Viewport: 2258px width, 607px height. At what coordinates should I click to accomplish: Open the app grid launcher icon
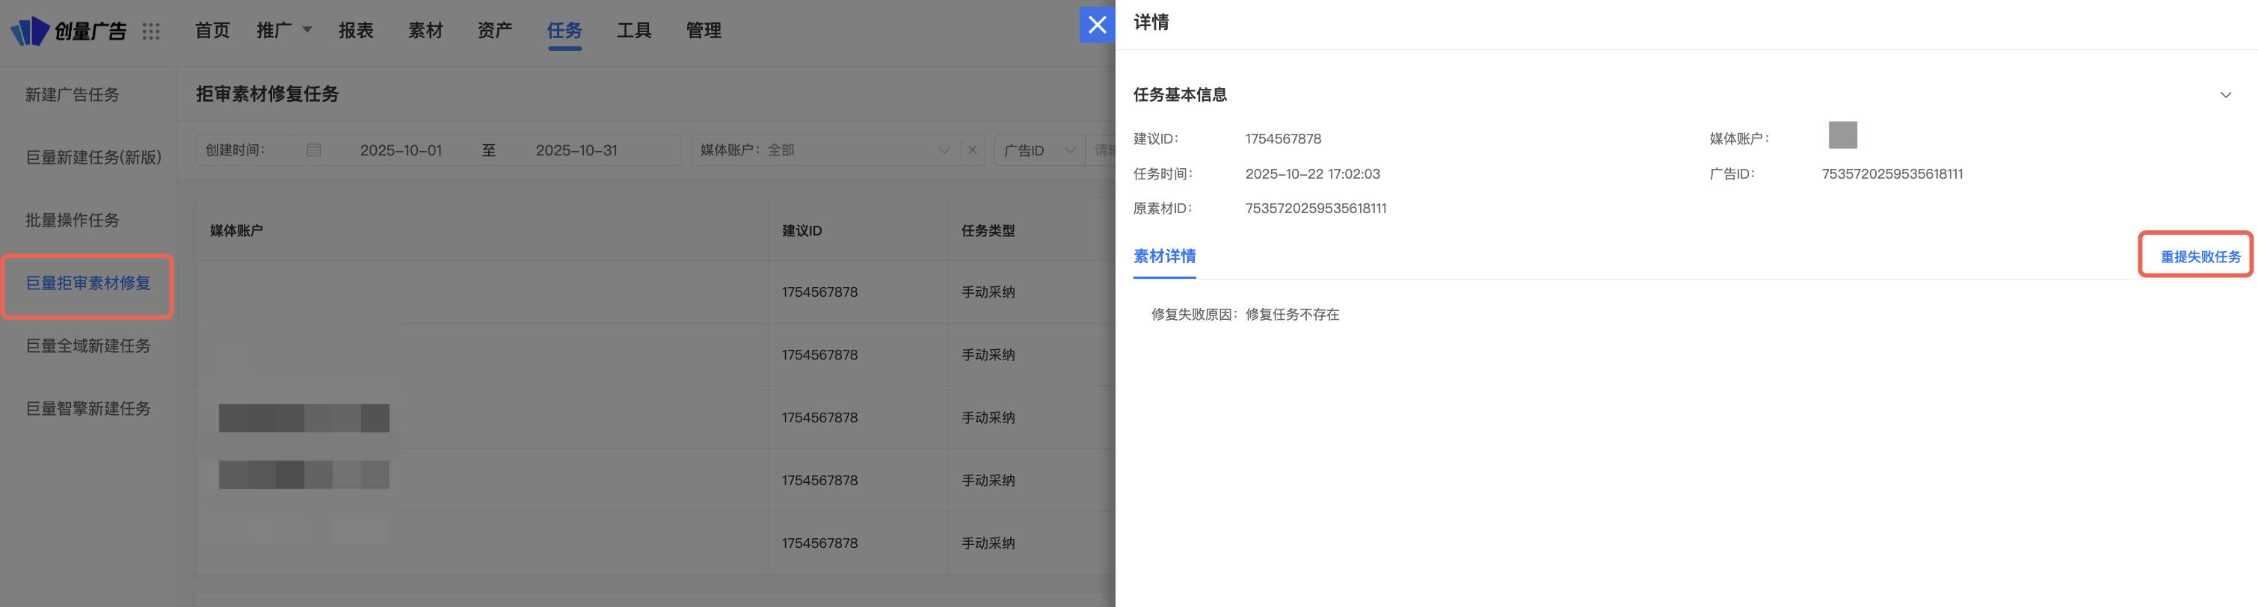coord(151,31)
